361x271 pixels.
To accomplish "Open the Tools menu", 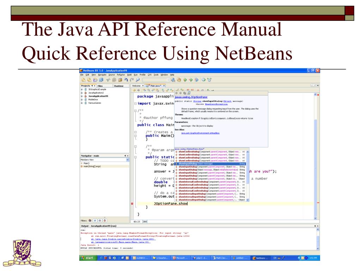I will tap(156, 75).
